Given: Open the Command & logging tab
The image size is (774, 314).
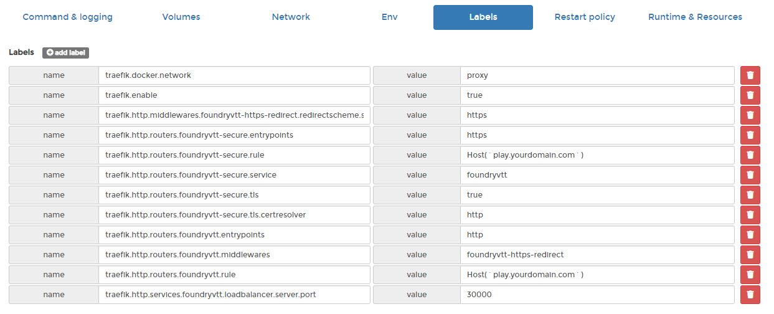Looking at the screenshot, I should pyautogui.click(x=67, y=17).
